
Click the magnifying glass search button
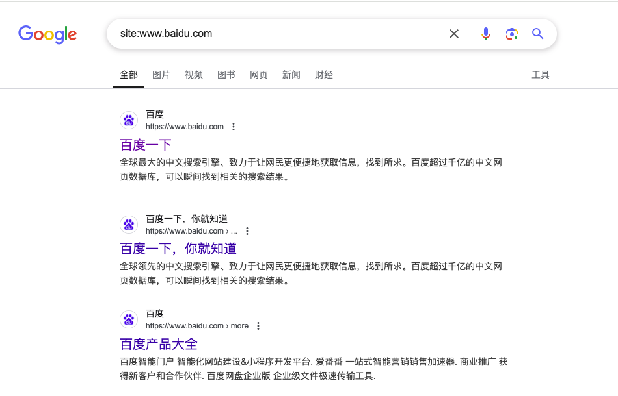(537, 34)
